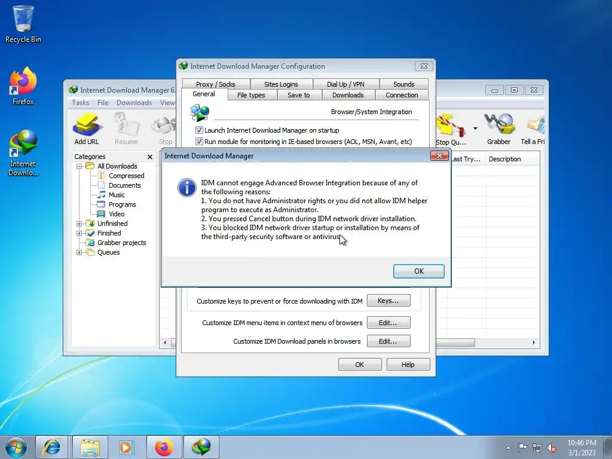Click the Stop Queue toolbar icon
This screenshot has height=459, width=612.
[451, 129]
